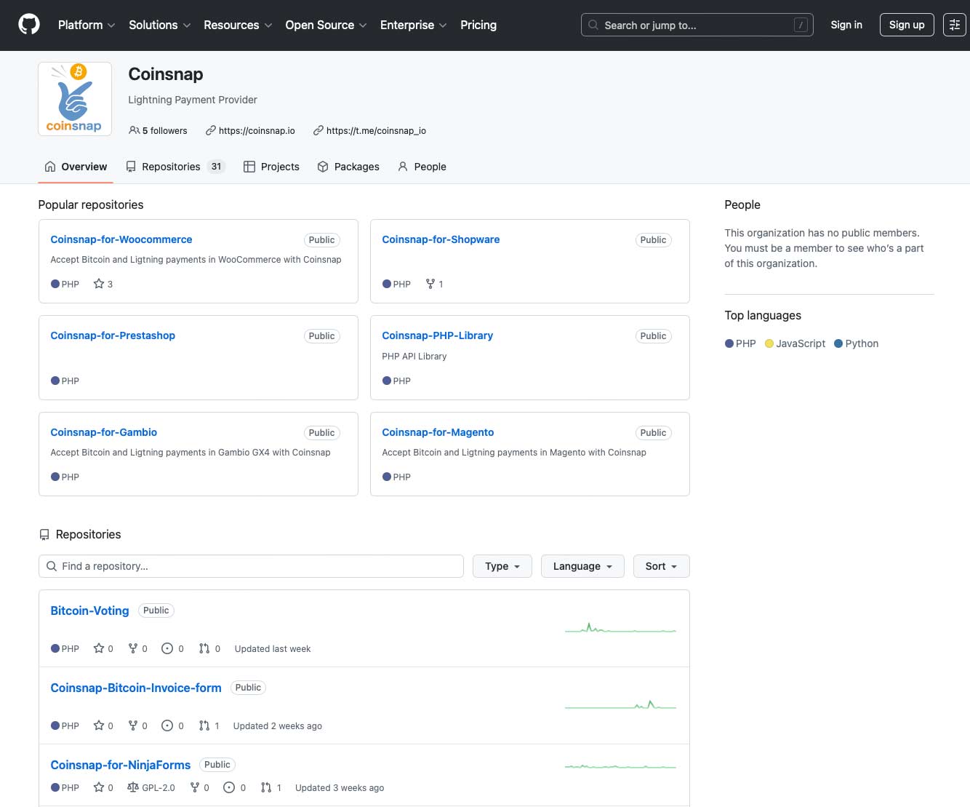Screen dimensions: 970x807
Task: Expand the Sort options menu
Action: click(x=660, y=566)
